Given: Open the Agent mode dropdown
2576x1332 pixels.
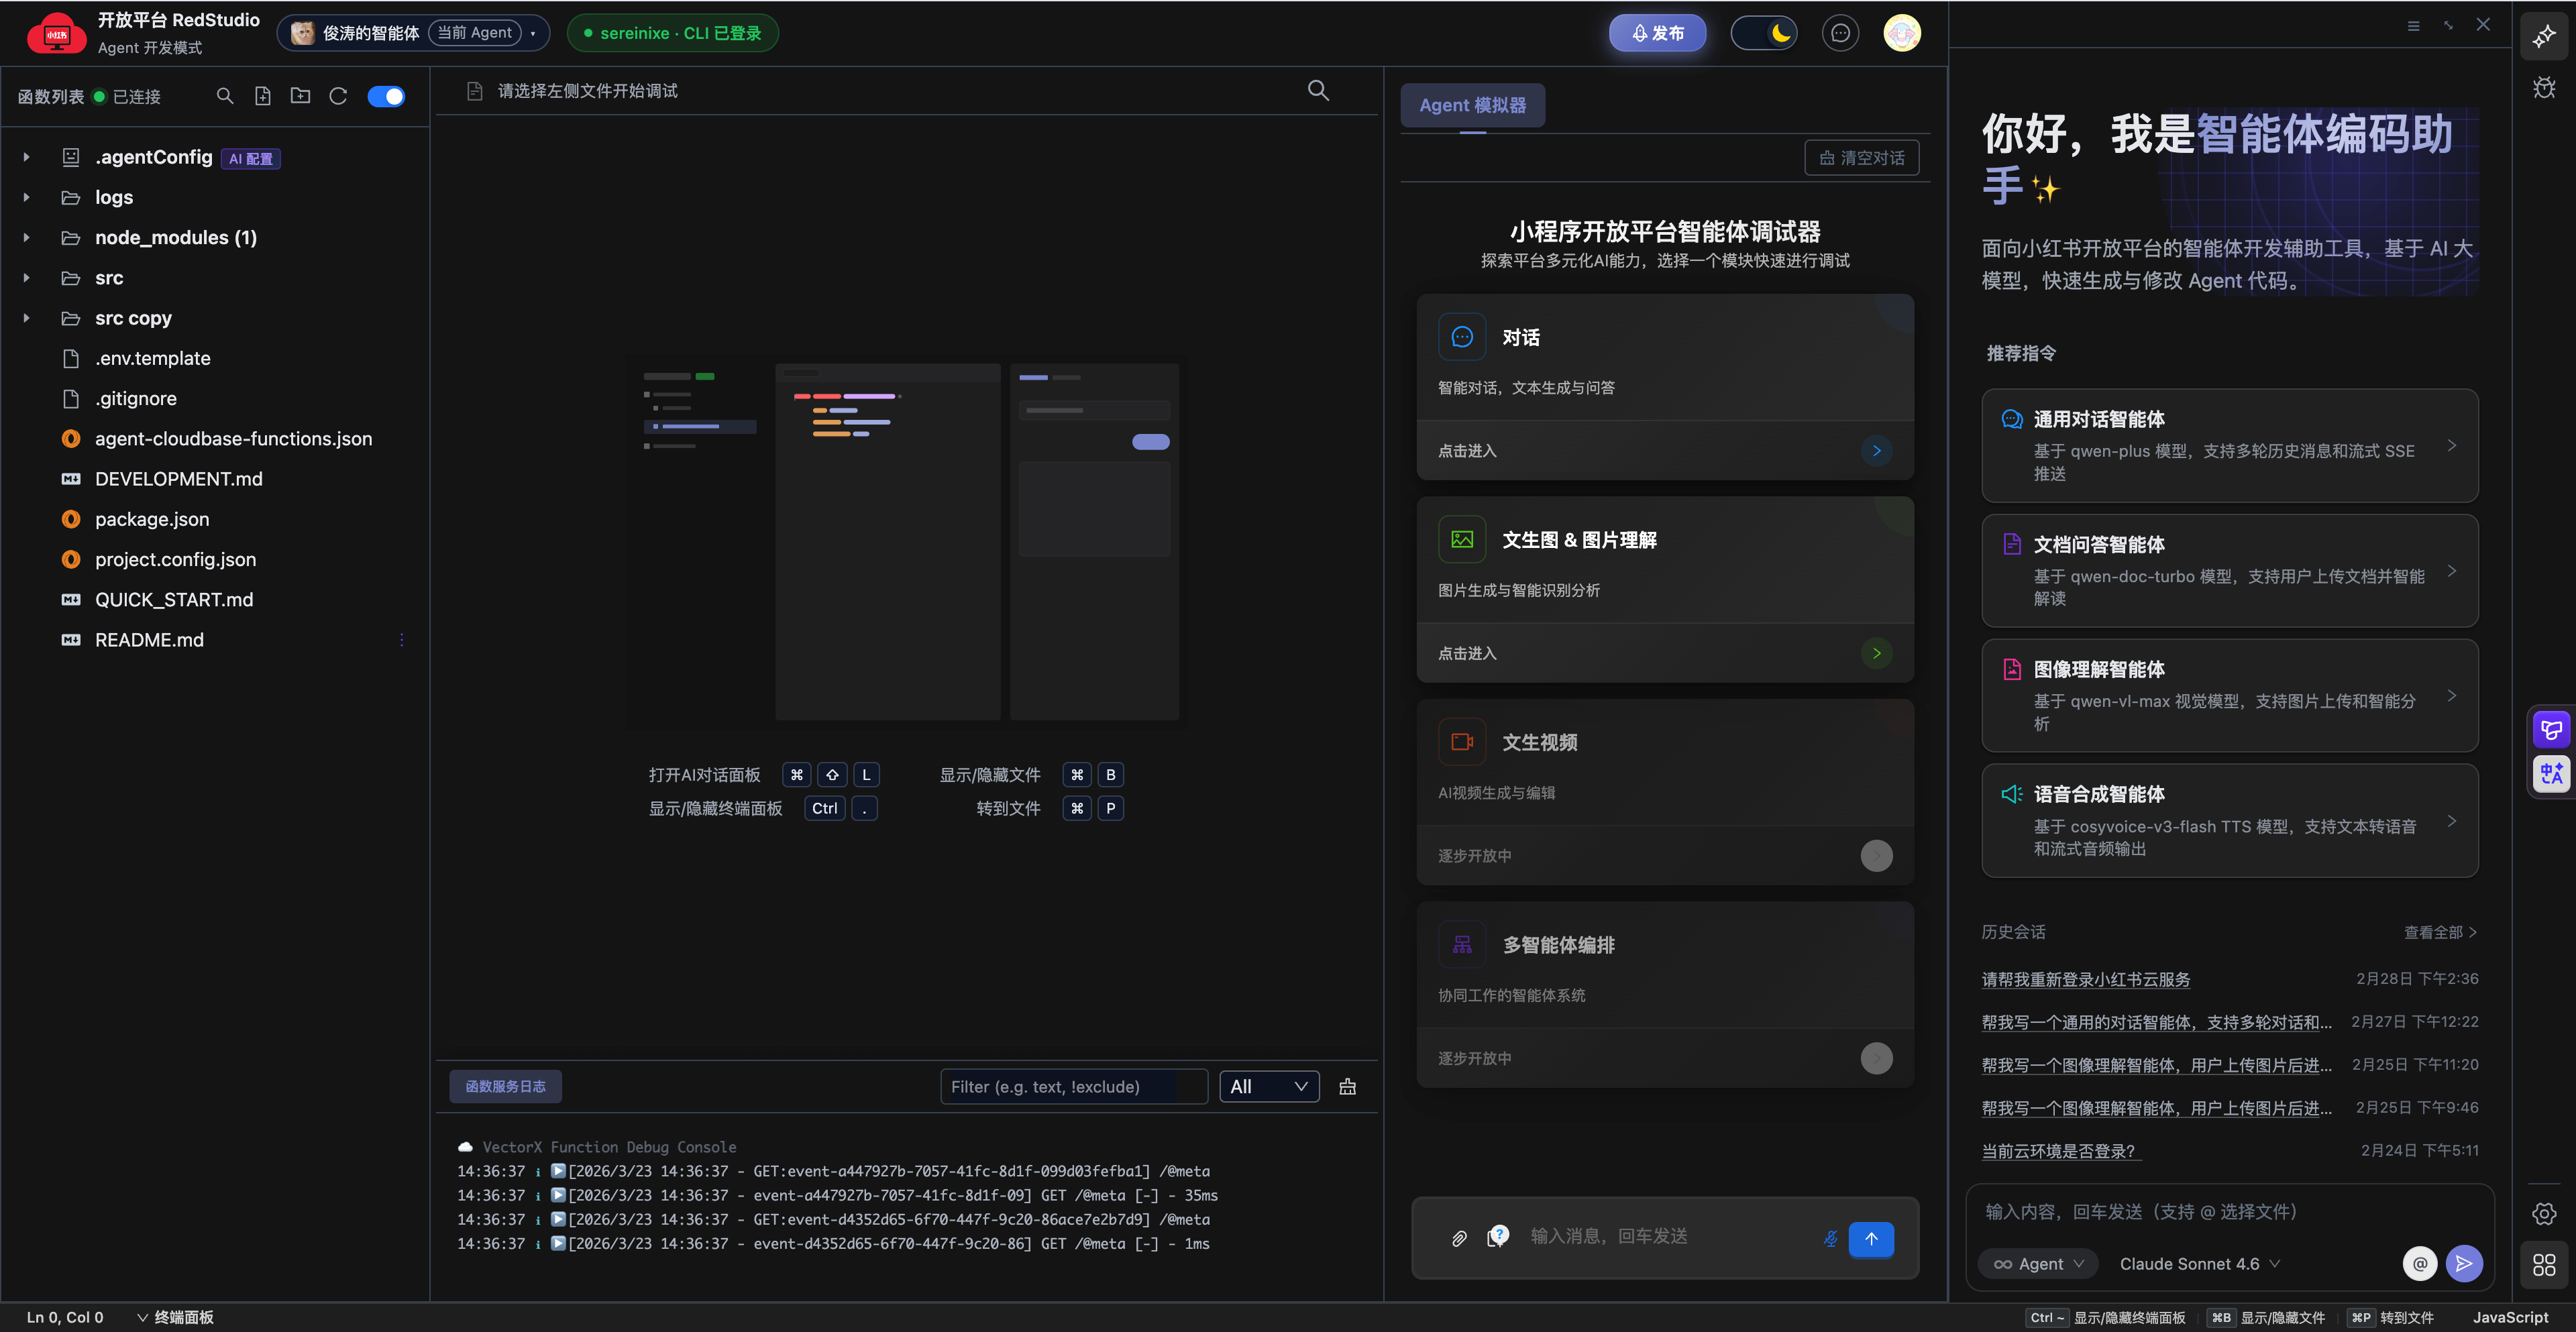Looking at the screenshot, I should [2038, 1264].
